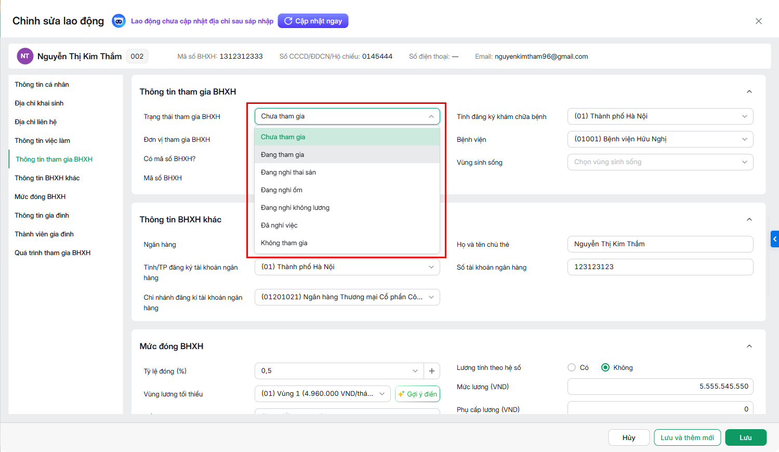Go to Quá trình tham gia BHXH section
This screenshot has width=779, height=452.
click(52, 253)
